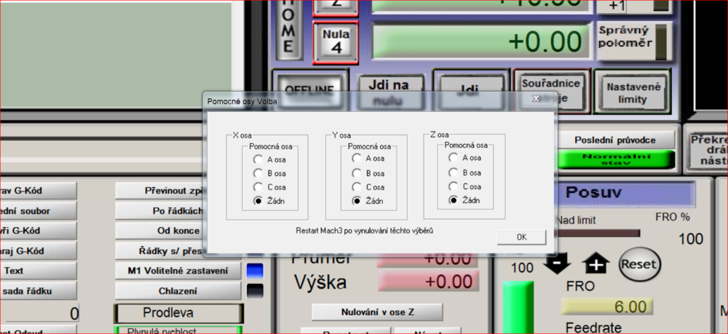The image size is (728, 334).
Task: Choose Žádn option under X osa
Action: pyautogui.click(x=257, y=200)
